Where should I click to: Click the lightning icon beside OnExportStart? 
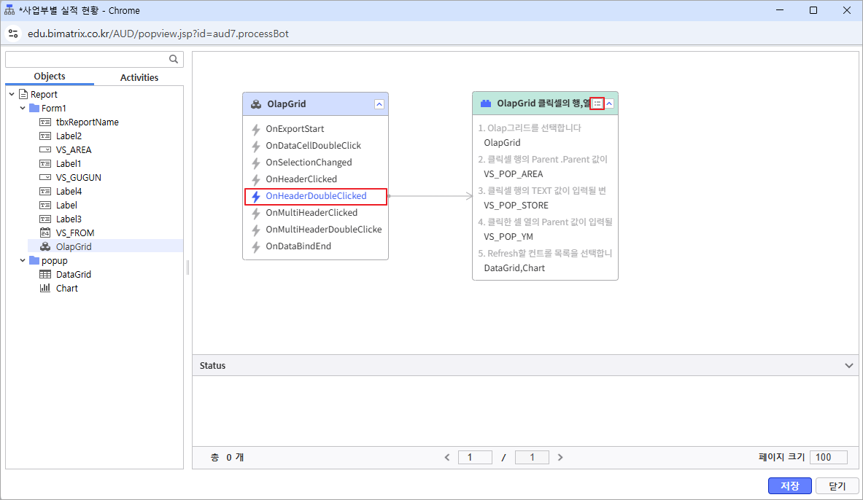256,129
